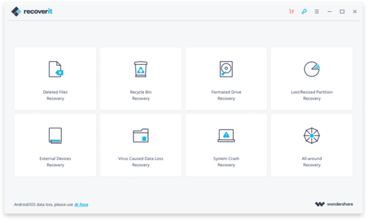The height and width of the screenshot is (220, 367).
Task: Select the "Recycle Bin Recovery" text label
Action: point(141,95)
